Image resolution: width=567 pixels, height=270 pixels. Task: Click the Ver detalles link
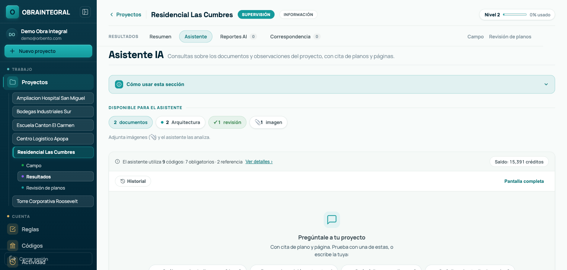point(259,162)
